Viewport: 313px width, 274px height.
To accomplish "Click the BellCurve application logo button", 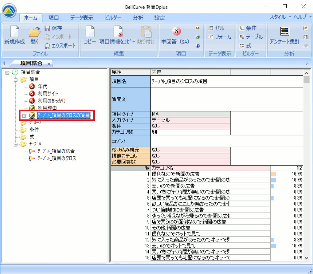I will [9, 10].
